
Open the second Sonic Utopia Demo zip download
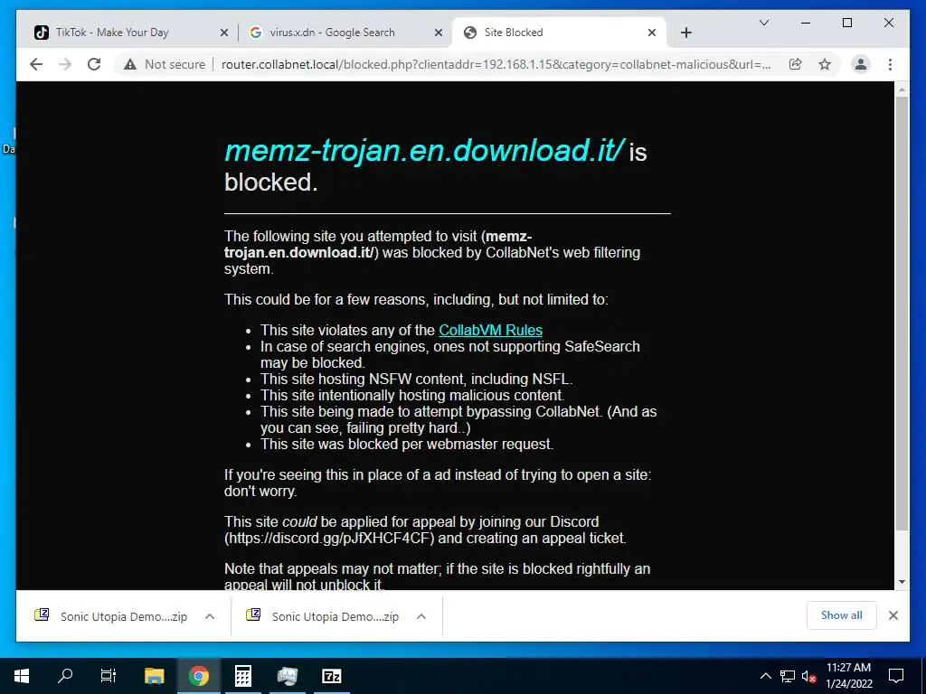click(x=324, y=616)
